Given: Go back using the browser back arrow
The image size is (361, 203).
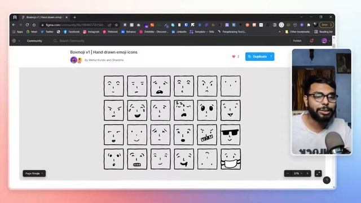Looking at the screenshot, I should tap(14, 25).
